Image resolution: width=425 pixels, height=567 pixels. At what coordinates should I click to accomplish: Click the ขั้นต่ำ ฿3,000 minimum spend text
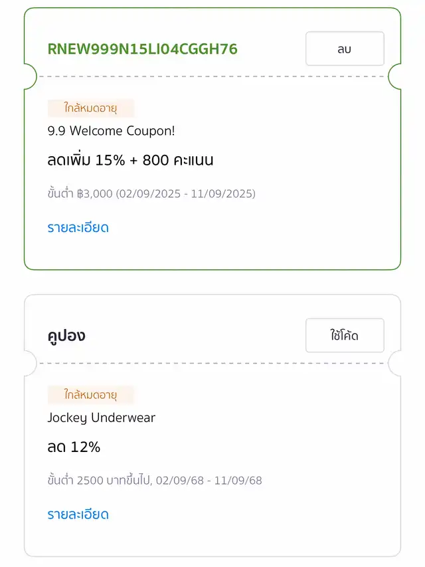[x=80, y=193]
